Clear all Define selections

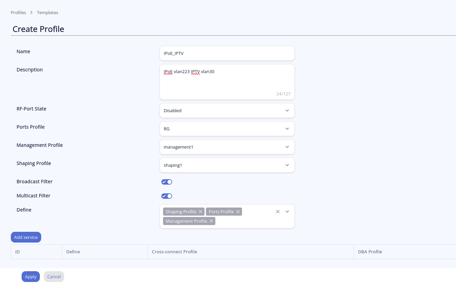pos(278,212)
